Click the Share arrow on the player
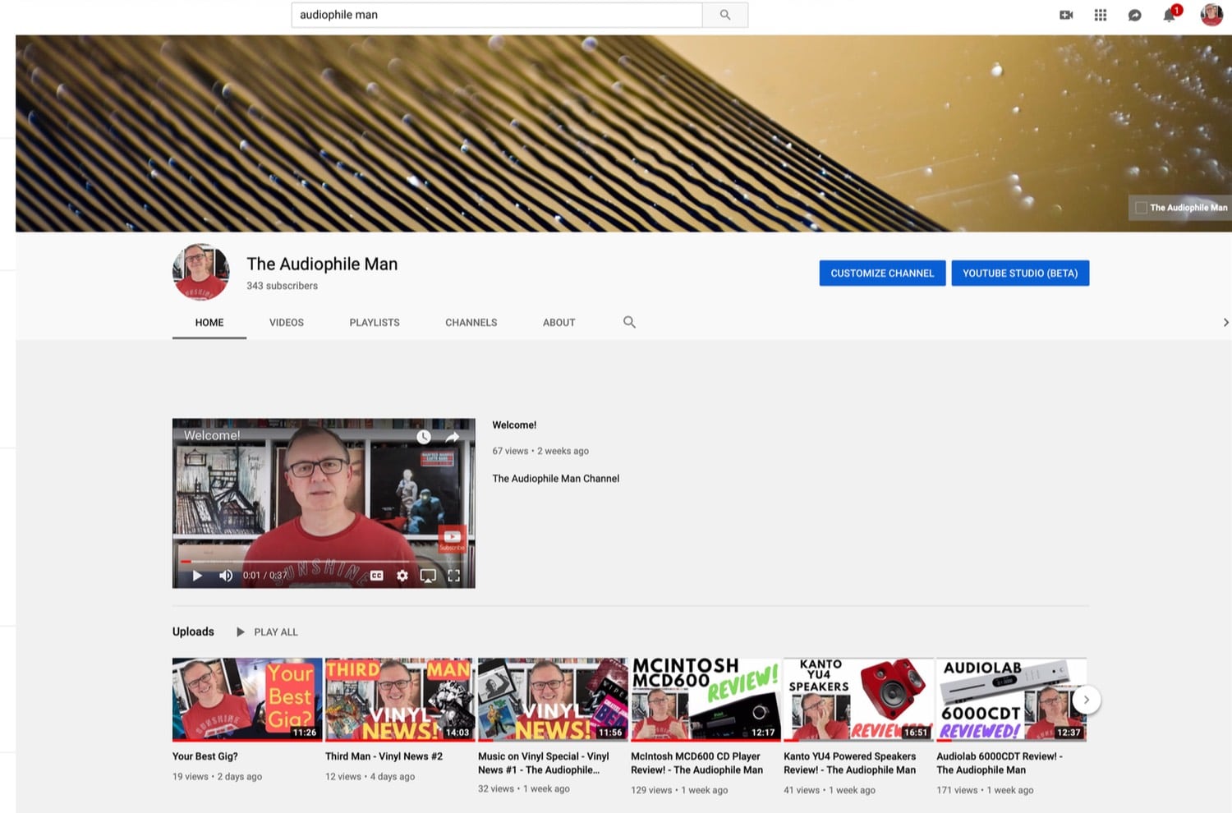Screen dimensions: 1232x813 (x=452, y=437)
